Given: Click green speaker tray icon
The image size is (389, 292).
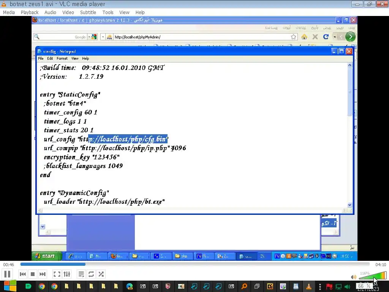Looking at the screenshot, I should click(x=347, y=287).
